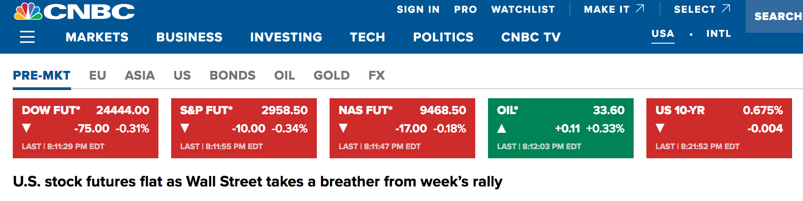Open the NAS FUT quote card
Image resolution: width=803 pixels, height=201 pixels.
[402, 128]
